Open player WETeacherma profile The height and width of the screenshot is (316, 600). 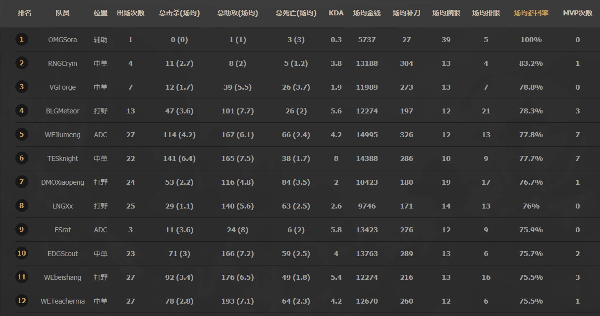coord(62,301)
